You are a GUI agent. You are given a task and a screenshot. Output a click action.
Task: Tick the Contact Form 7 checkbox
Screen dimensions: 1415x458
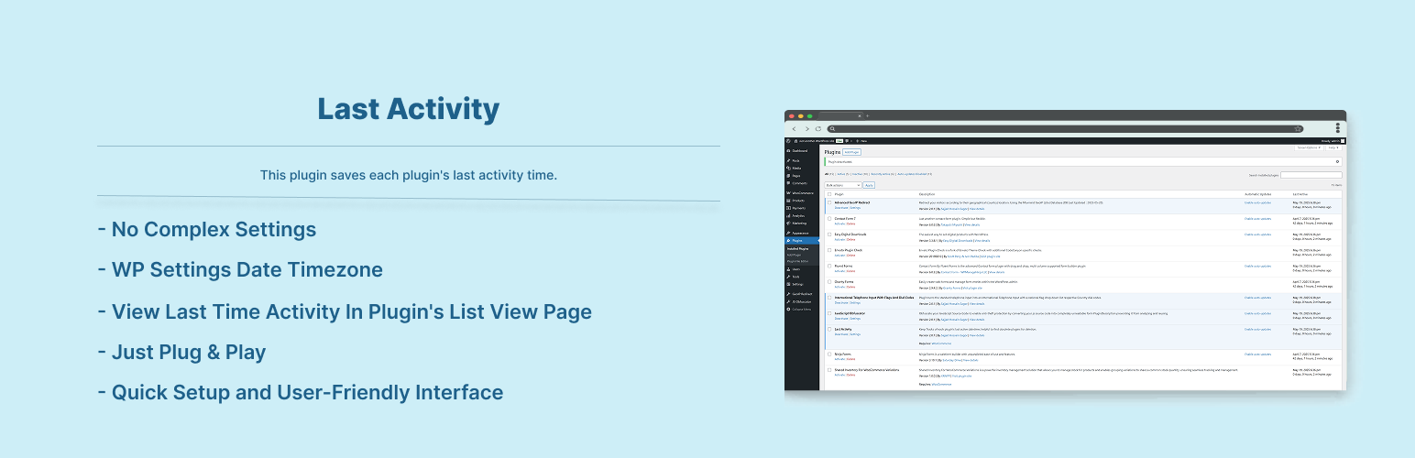point(829,218)
